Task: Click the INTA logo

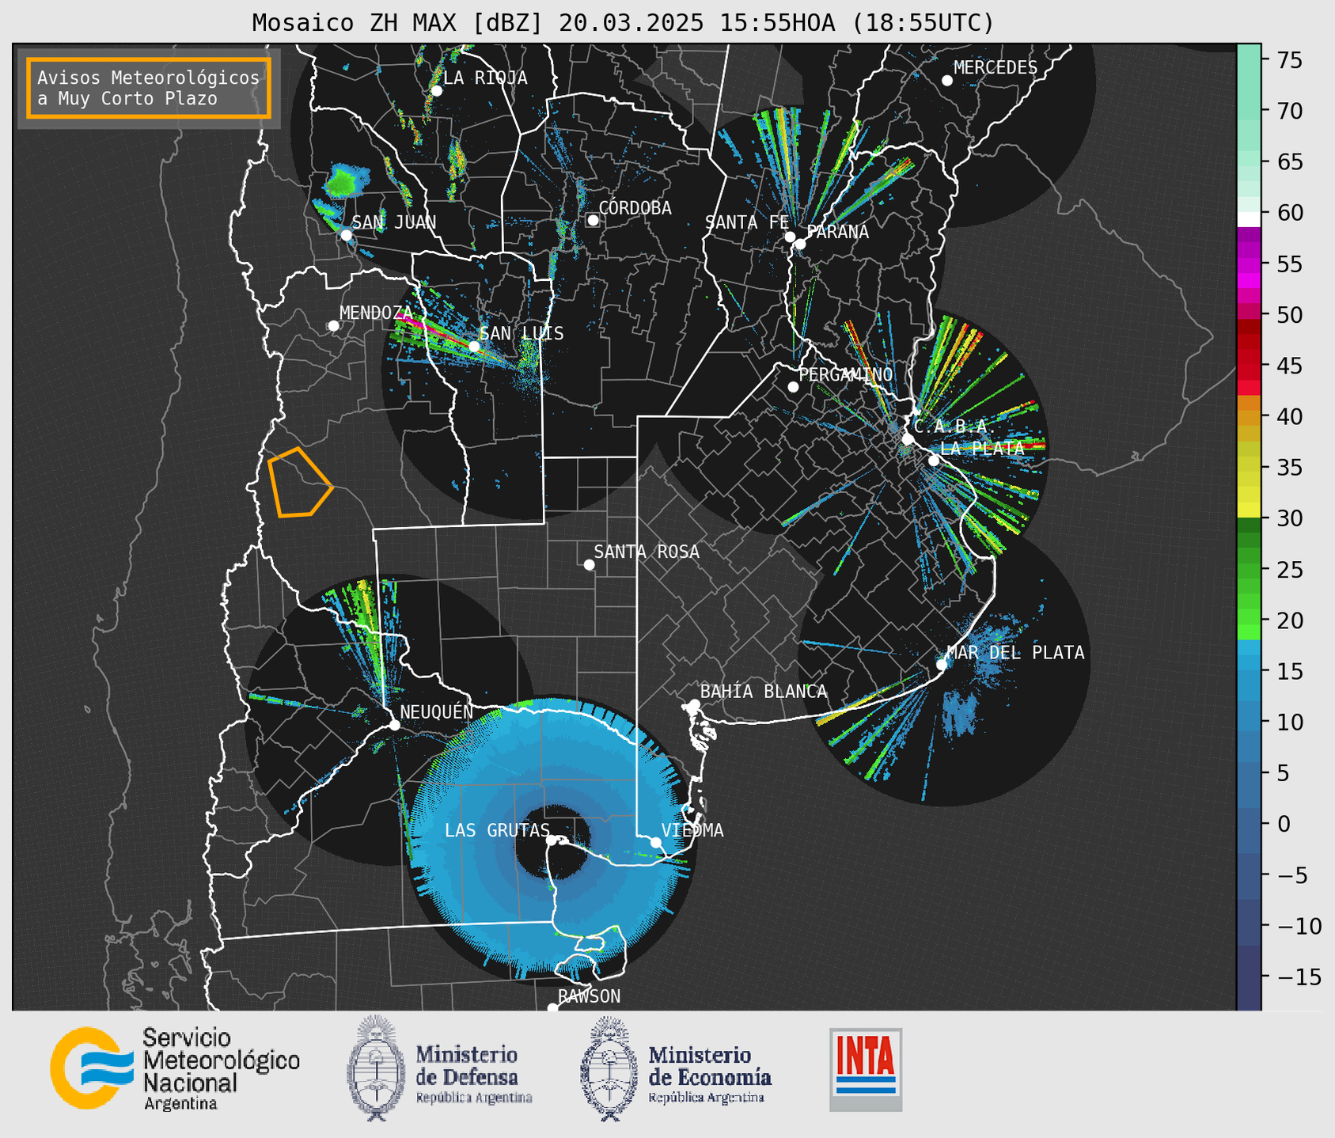Action: point(866,1069)
